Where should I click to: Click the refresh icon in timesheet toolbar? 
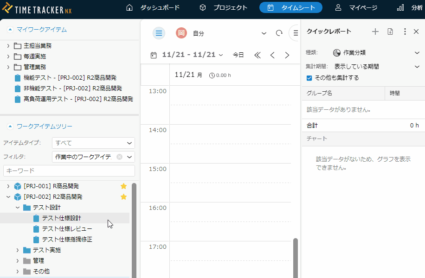(x=279, y=33)
